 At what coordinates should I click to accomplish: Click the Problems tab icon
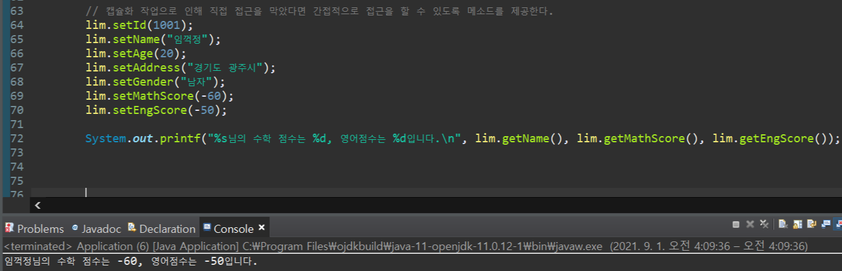click(x=9, y=228)
